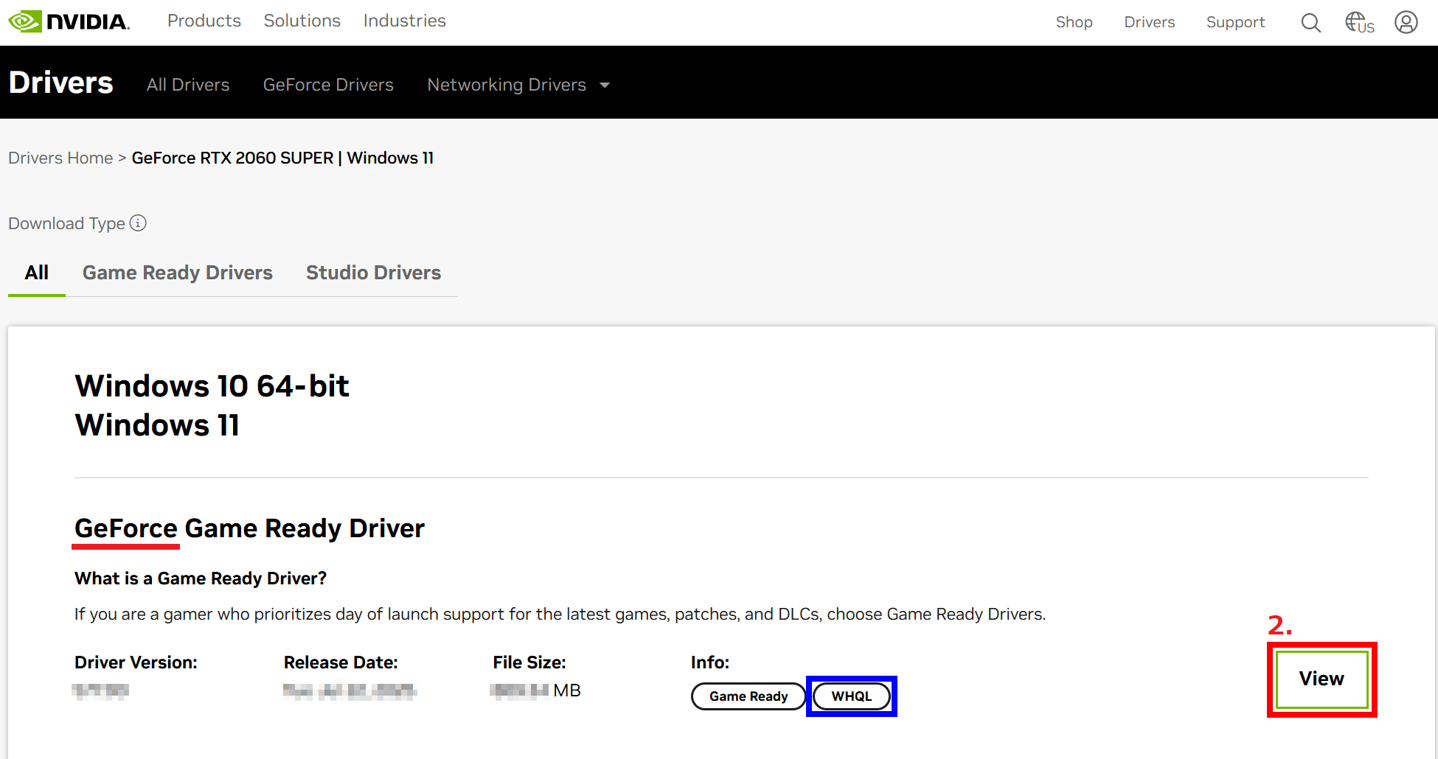
Task: Open the All Drivers link
Action: click(188, 85)
